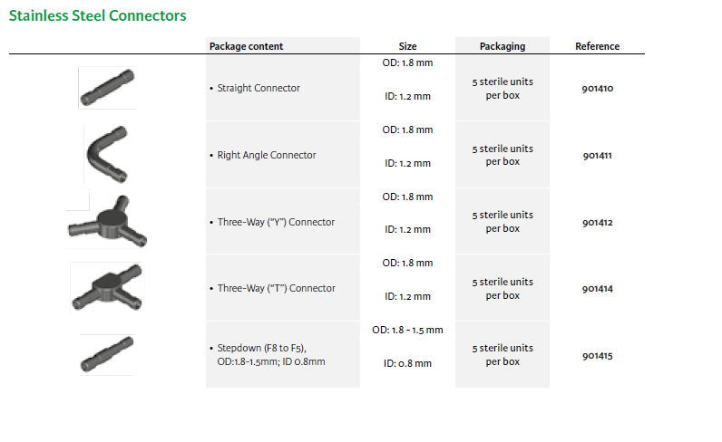Image resolution: width=722 pixels, height=442 pixels.
Task: Select the Three-Way Y Connector image
Action: pos(105,220)
